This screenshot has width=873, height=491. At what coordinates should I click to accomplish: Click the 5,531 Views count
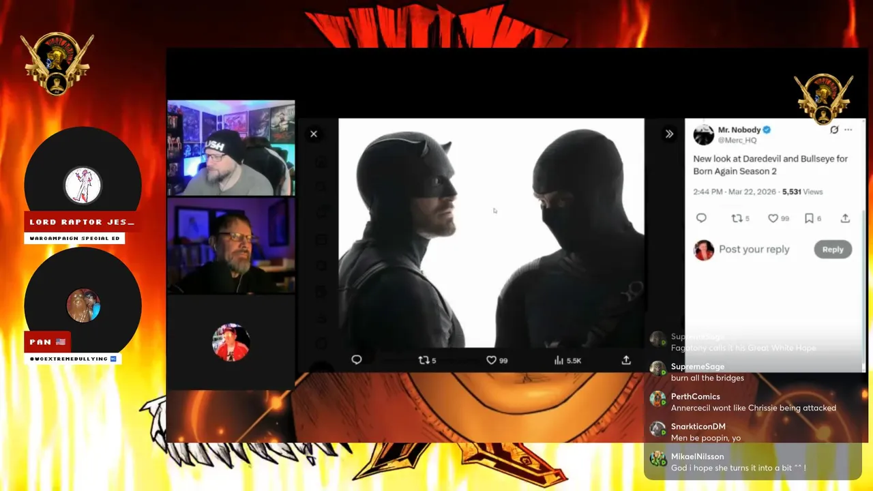[803, 192]
